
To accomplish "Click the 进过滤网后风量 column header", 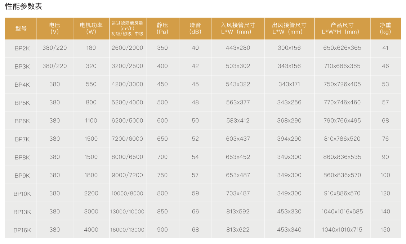I will 127,28.
